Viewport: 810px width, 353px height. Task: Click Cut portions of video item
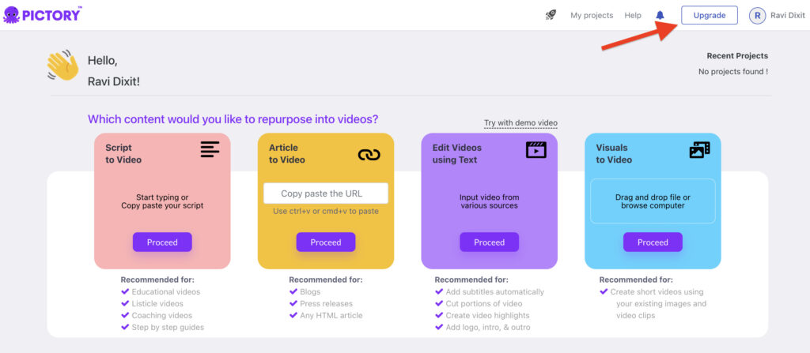click(484, 303)
